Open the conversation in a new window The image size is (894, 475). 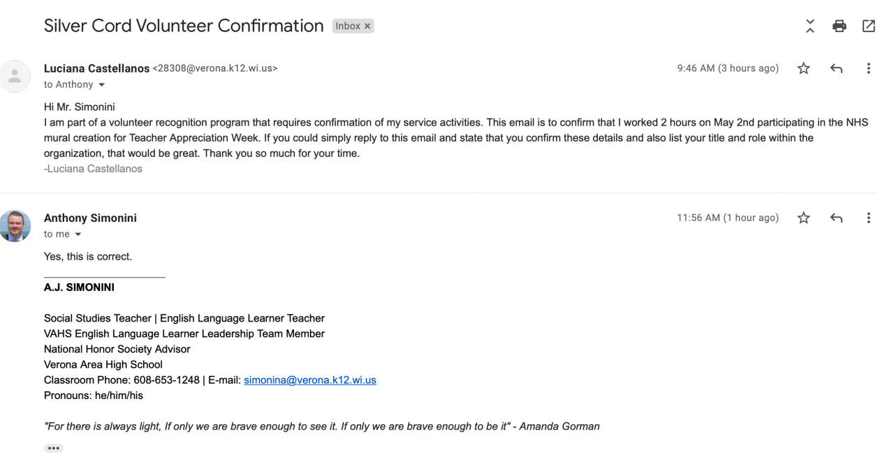point(869,27)
